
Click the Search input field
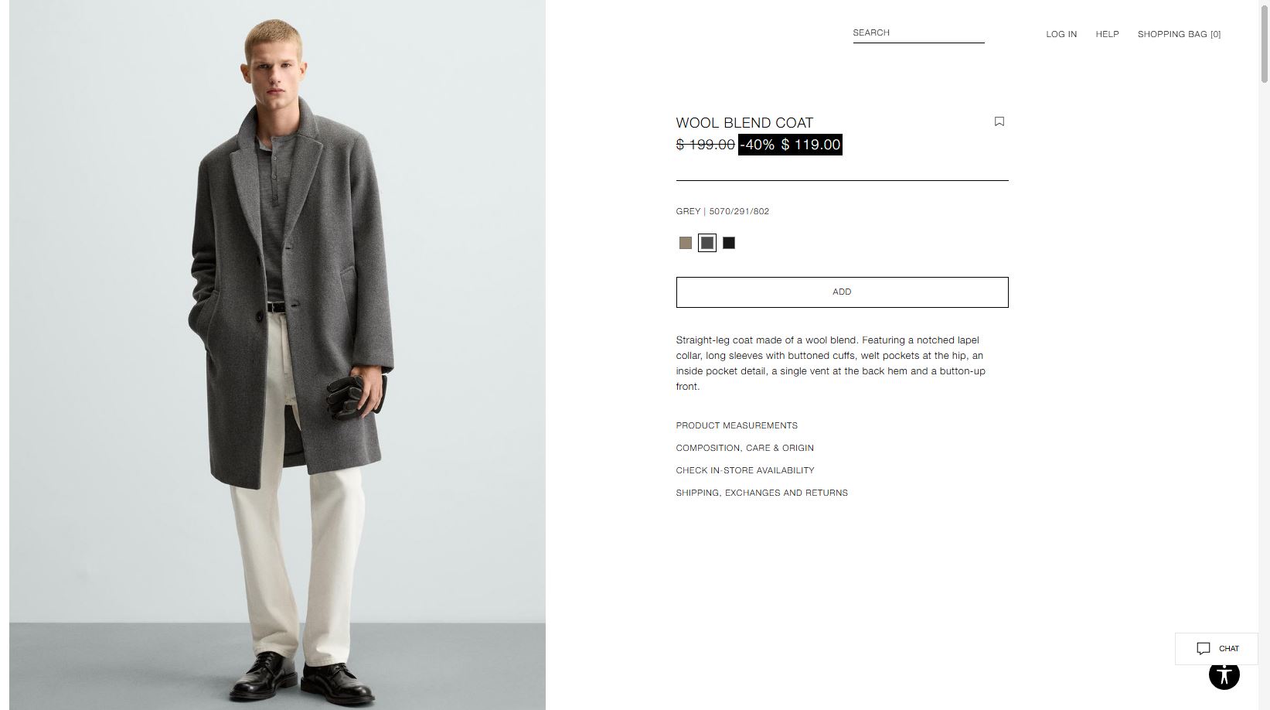(x=918, y=33)
